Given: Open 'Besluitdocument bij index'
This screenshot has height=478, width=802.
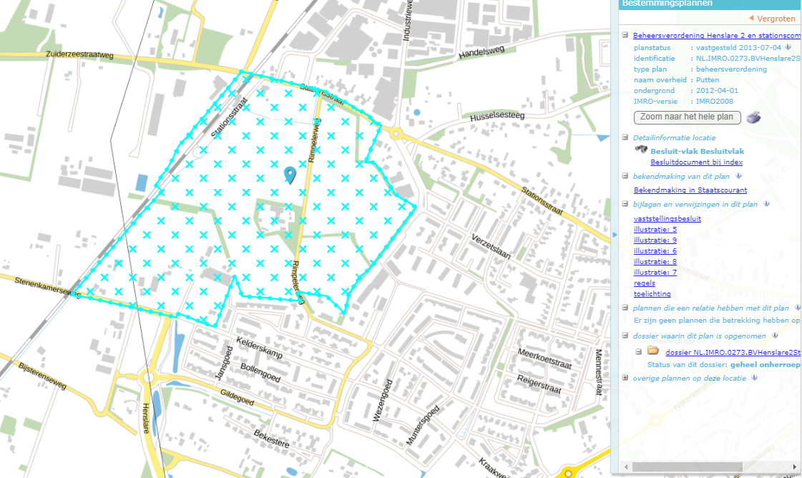Looking at the screenshot, I should [x=695, y=160].
